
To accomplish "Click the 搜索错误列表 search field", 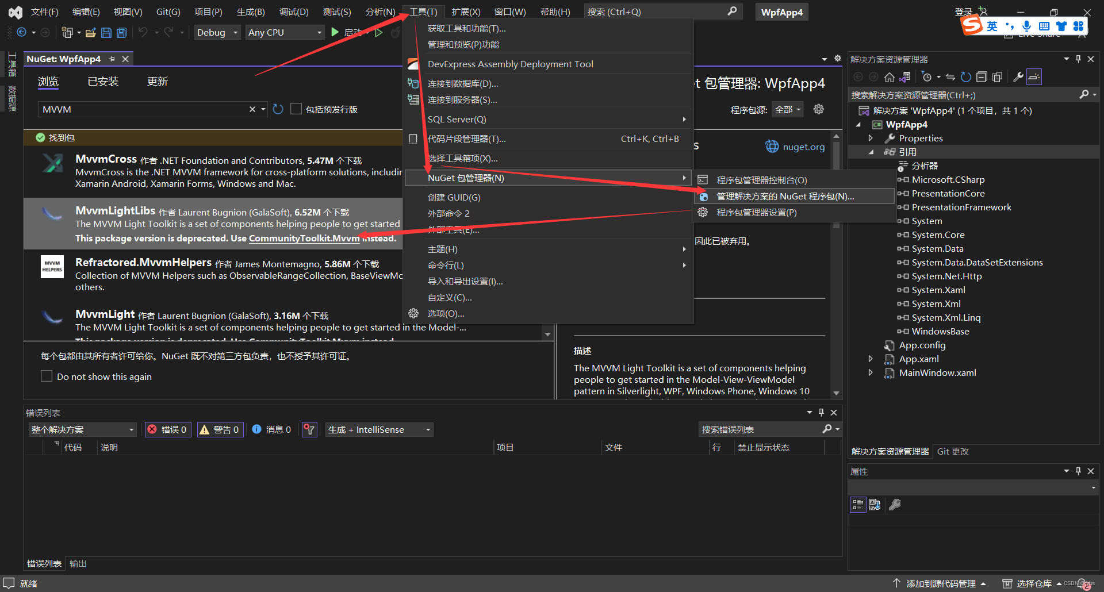I will pyautogui.click(x=760, y=429).
